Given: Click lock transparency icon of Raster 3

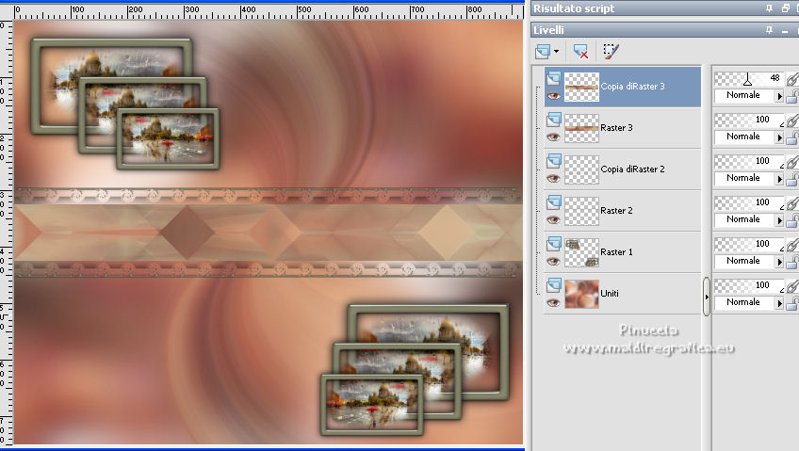Looking at the screenshot, I should click(791, 138).
